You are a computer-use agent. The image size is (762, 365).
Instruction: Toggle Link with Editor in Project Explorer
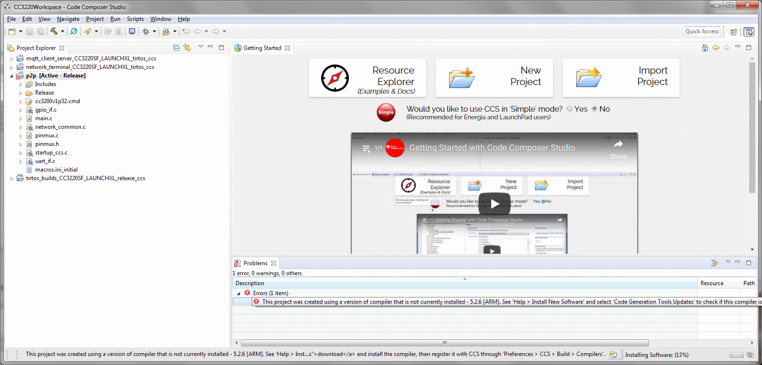click(x=187, y=48)
